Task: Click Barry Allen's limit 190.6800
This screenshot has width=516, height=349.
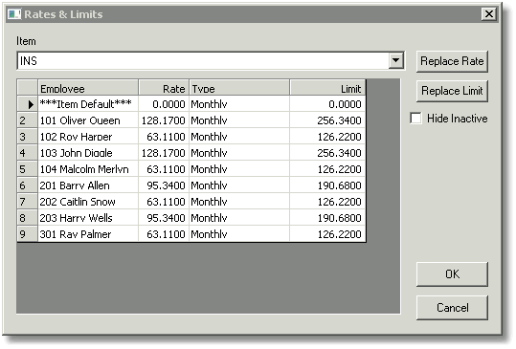Action: tap(327, 185)
